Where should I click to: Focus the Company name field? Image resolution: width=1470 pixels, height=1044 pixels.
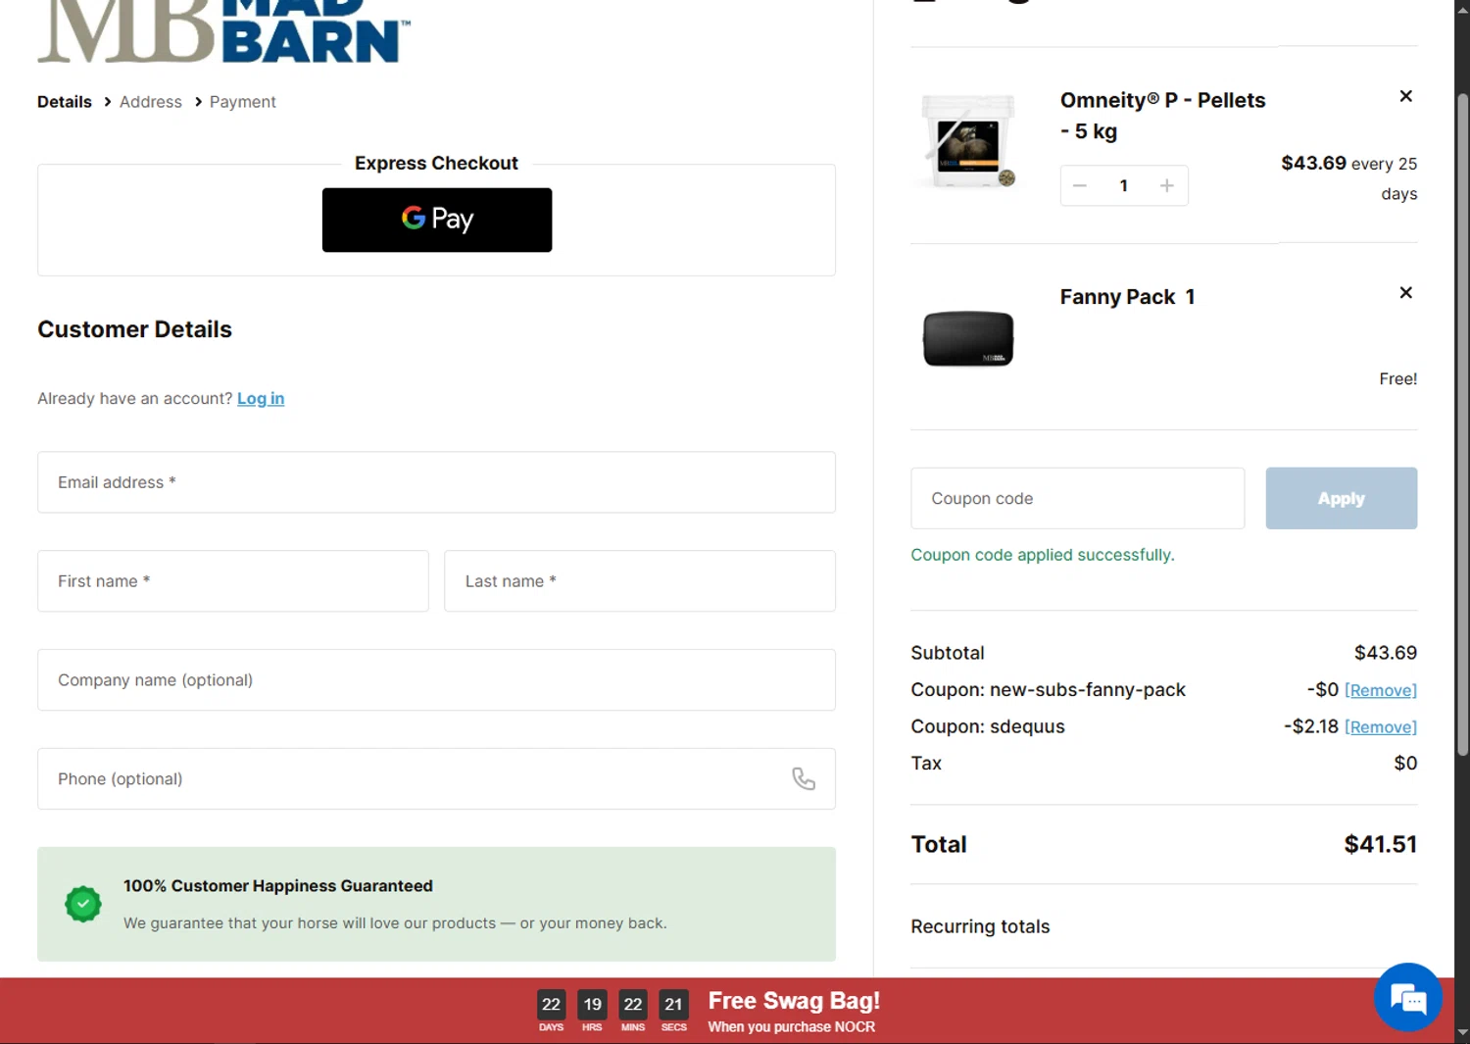click(x=436, y=680)
